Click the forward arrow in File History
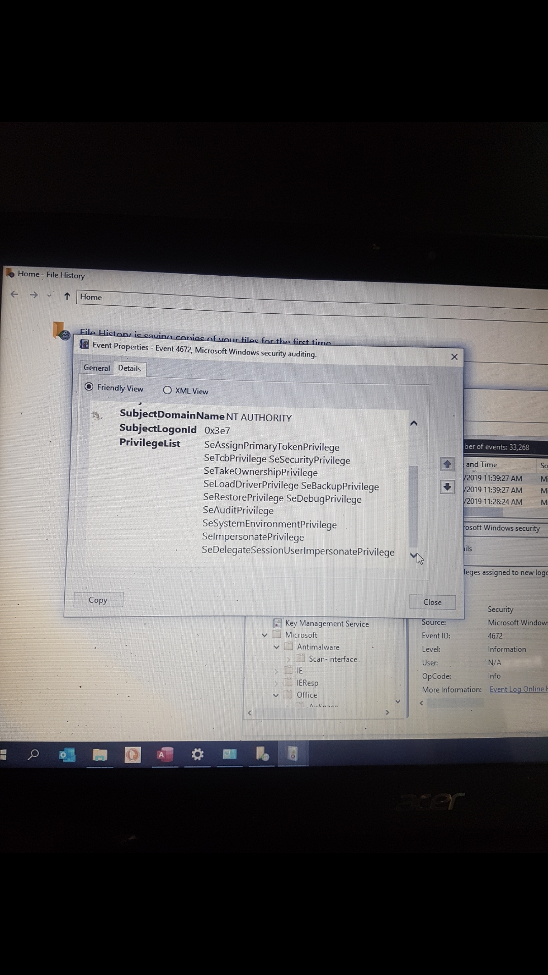The image size is (548, 975). 33,295
